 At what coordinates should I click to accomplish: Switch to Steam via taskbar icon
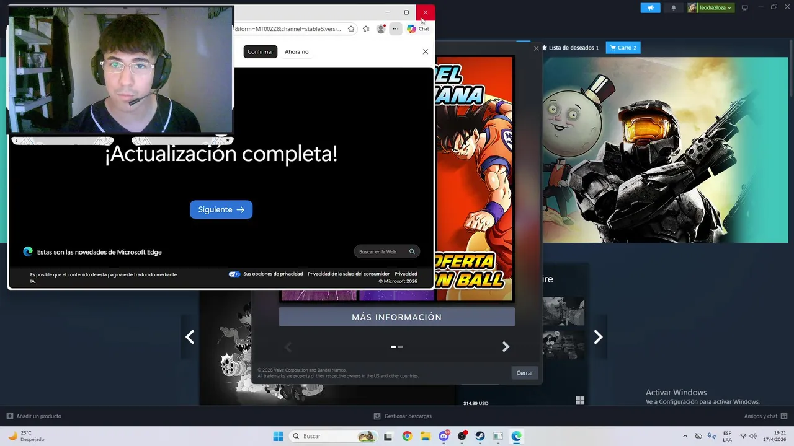point(480,436)
